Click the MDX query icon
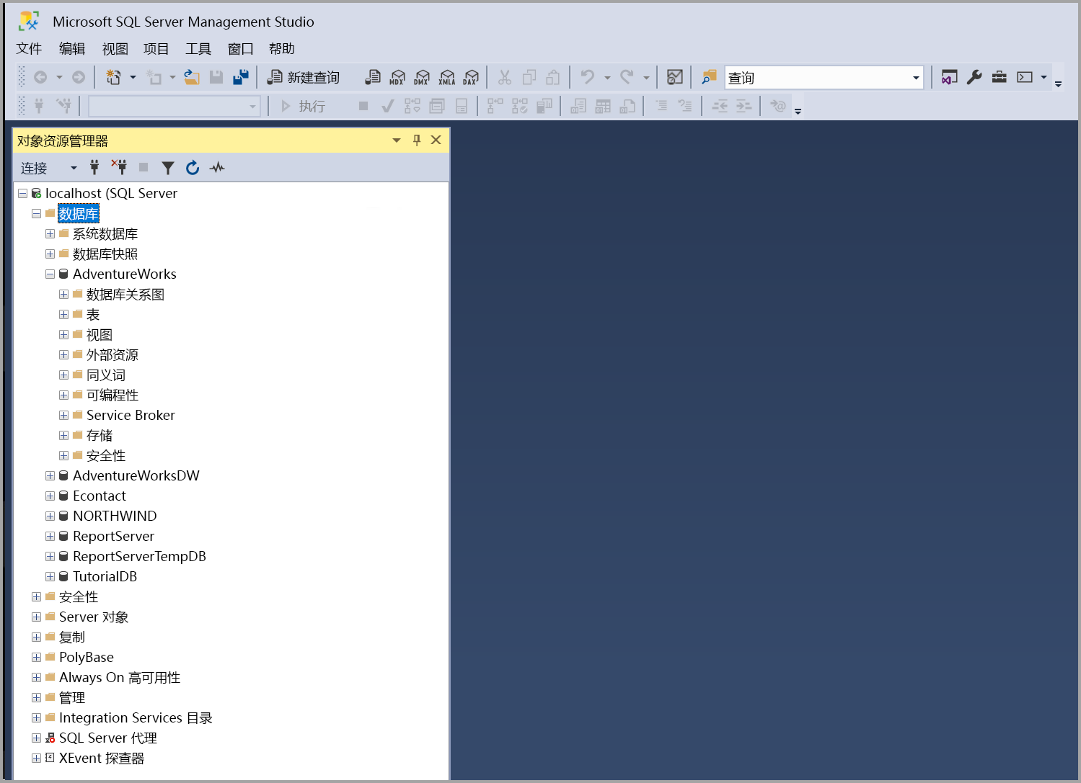1081x783 pixels. [397, 77]
